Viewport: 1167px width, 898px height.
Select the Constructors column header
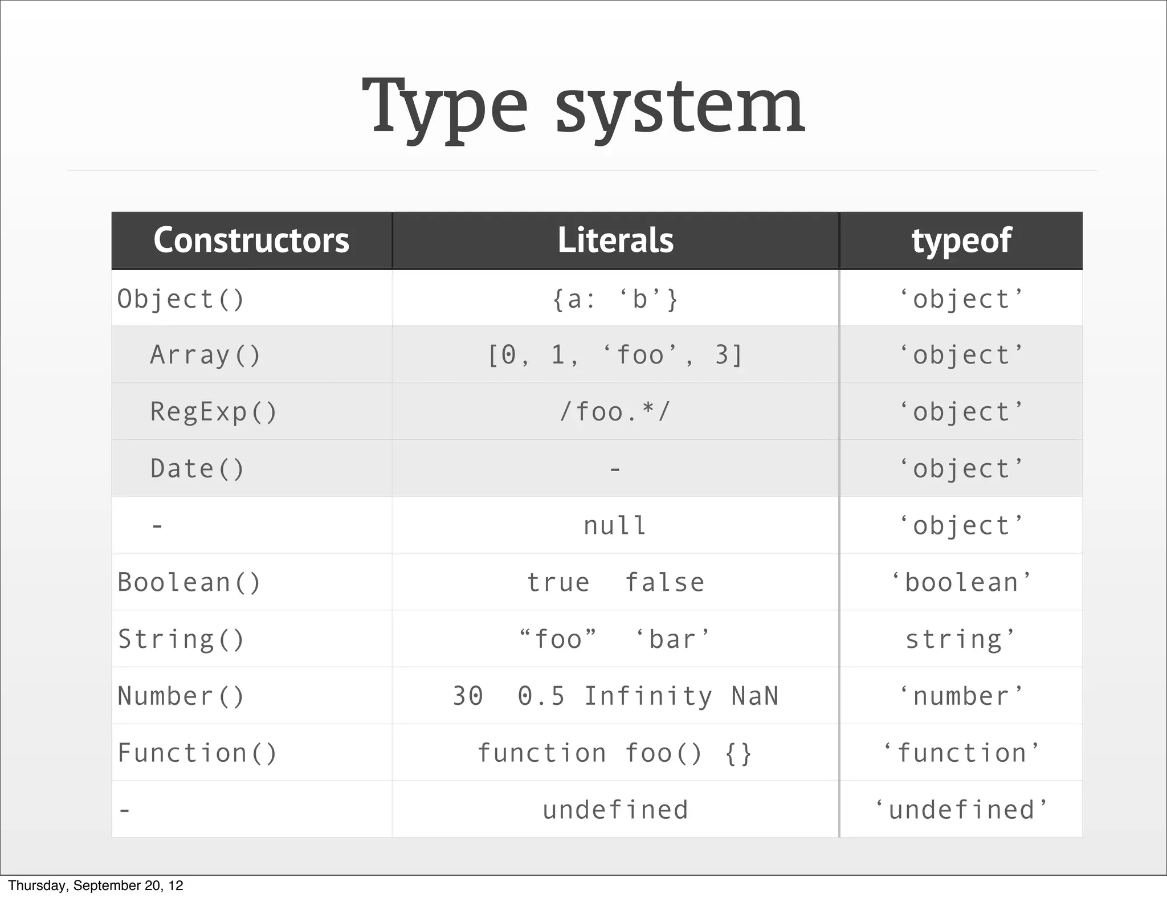tap(252, 240)
